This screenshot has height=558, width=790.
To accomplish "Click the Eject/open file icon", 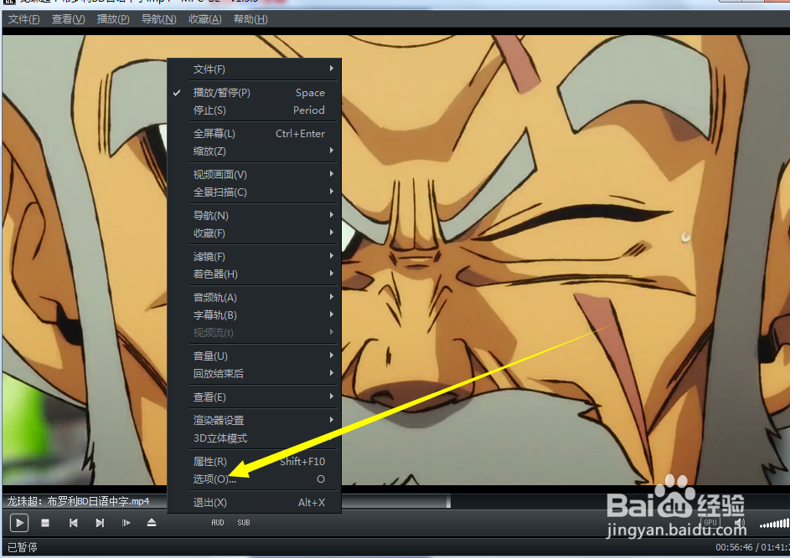I will pyautogui.click(x=152, y=523).
